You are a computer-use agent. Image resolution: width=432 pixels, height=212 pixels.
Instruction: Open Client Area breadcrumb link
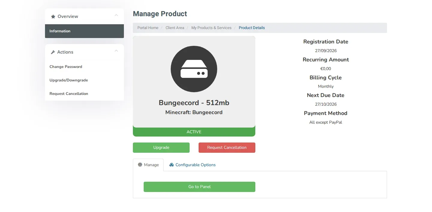click(x=175, y=28)
